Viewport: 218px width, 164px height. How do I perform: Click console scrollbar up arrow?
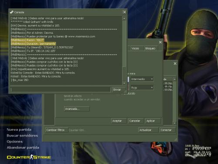click(124, 19)
